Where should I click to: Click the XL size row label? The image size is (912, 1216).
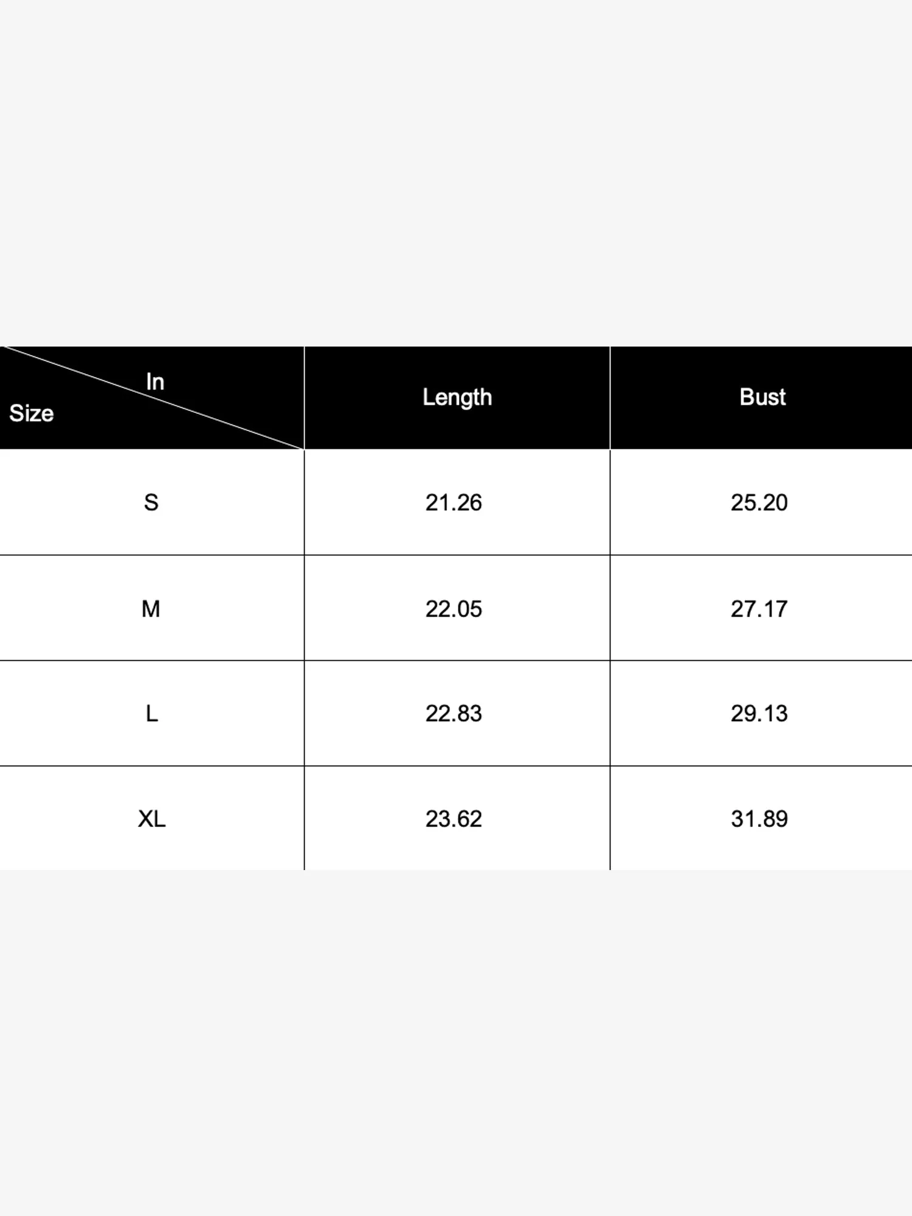pyautogui.click(x=152, y=819)
